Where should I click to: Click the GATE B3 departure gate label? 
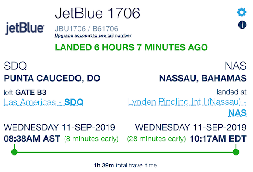tap(31, 92)
